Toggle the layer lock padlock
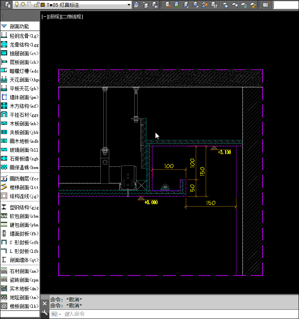This screenshot has width=299, height=319. coord(37,4)
